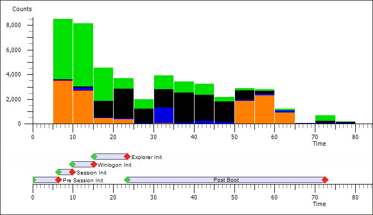The width and height of the screenshot is (373, 215).
Task: Select the red end diamond of Winlogon Init
Action: (94, 164)
